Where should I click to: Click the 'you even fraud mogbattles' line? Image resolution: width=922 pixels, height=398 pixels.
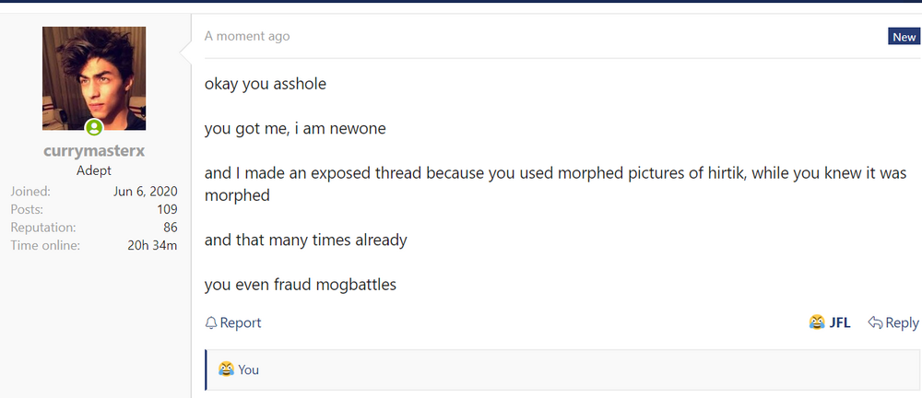click(x=301, y=284)
